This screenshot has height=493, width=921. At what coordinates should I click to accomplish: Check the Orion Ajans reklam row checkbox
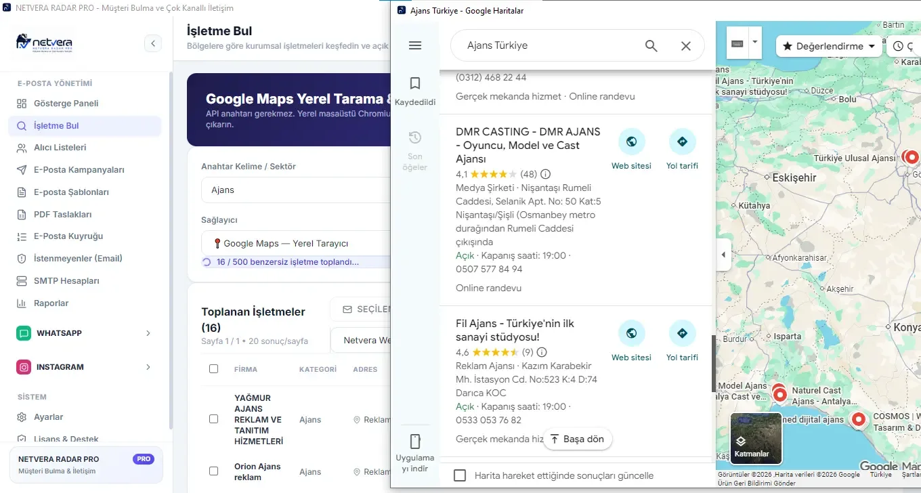214,471
